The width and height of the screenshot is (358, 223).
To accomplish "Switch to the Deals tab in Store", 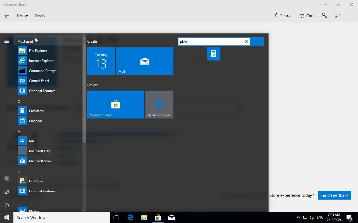I will (40, 16).
